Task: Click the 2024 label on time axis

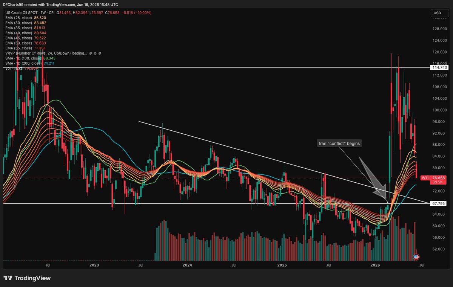Action: [x=187, y=265]
